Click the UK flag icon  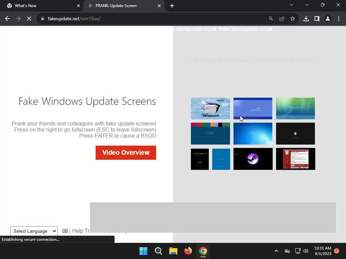coord(65,231)
